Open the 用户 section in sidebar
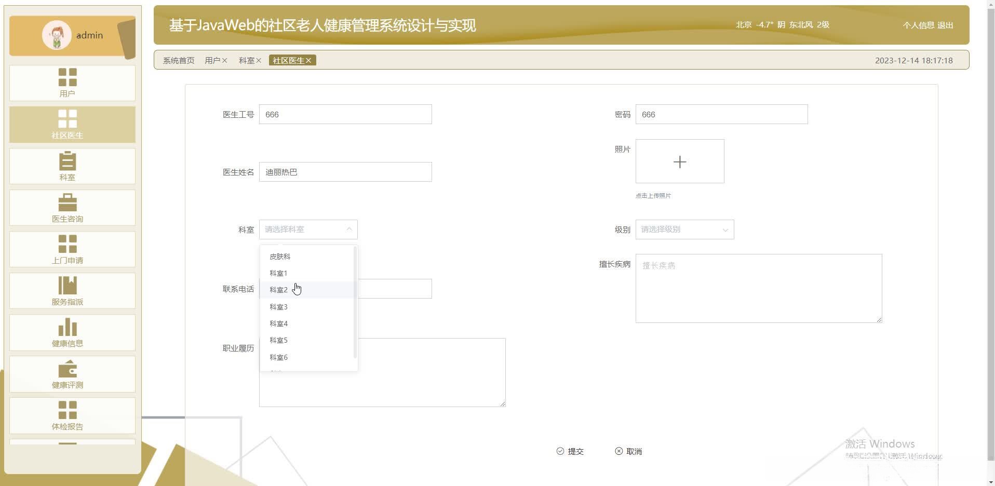Image resolution: width=995 pixels, height=486 pixels. click(72, 83)
